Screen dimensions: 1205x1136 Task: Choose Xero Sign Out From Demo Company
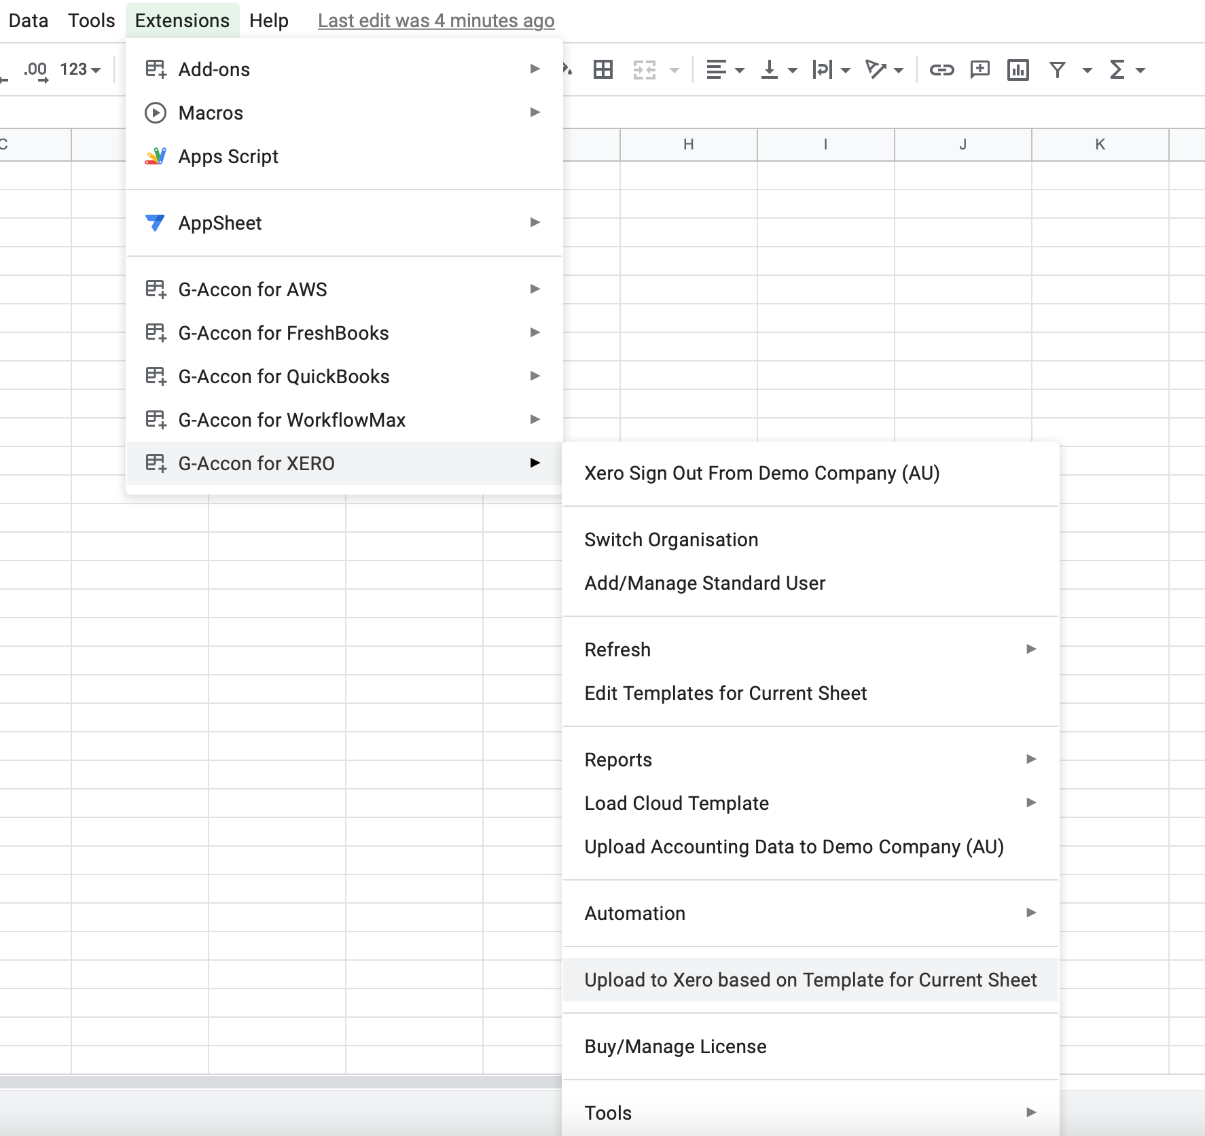(810, 473)
